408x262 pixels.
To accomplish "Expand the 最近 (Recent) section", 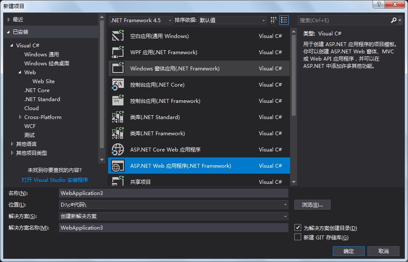I will [9, 20].
